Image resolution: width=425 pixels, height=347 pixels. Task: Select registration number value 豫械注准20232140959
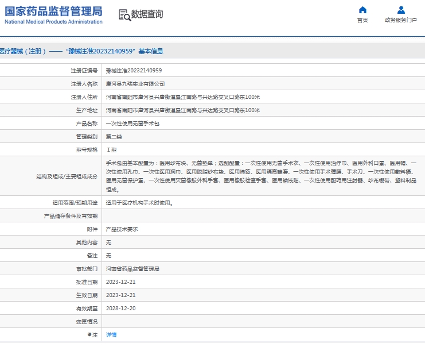[134, 71]
